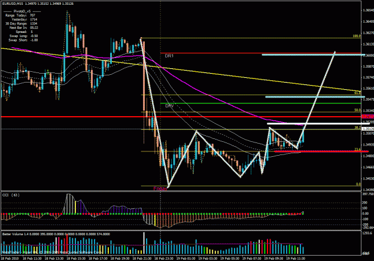
Task: Click the 1.35740 price axis label
Action: coord(368,78)
